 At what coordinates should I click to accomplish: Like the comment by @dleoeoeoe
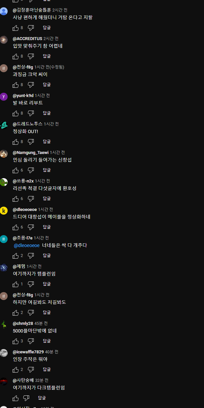pos(16,227)
